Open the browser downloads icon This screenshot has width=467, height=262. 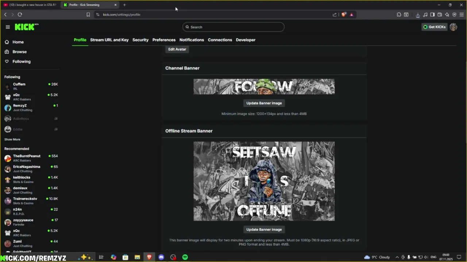418,15
